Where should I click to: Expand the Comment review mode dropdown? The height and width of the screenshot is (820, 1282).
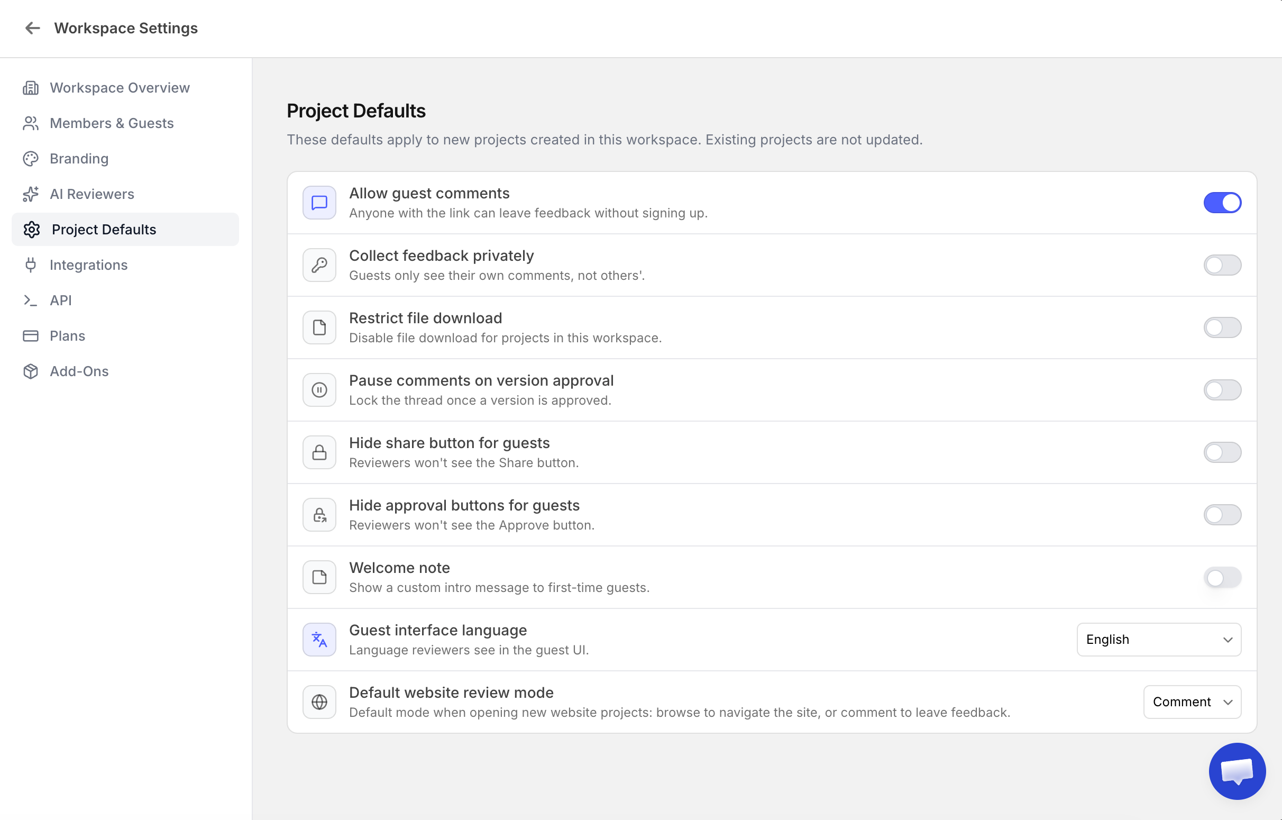[1192, 702]
